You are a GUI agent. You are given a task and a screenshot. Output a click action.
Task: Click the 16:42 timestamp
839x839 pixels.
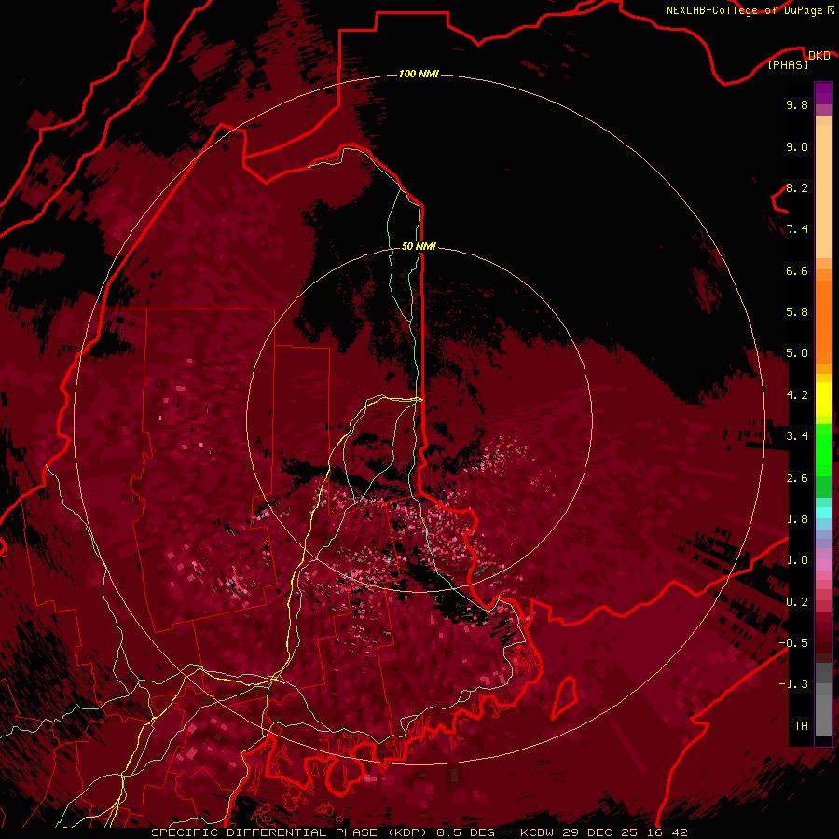667,832
